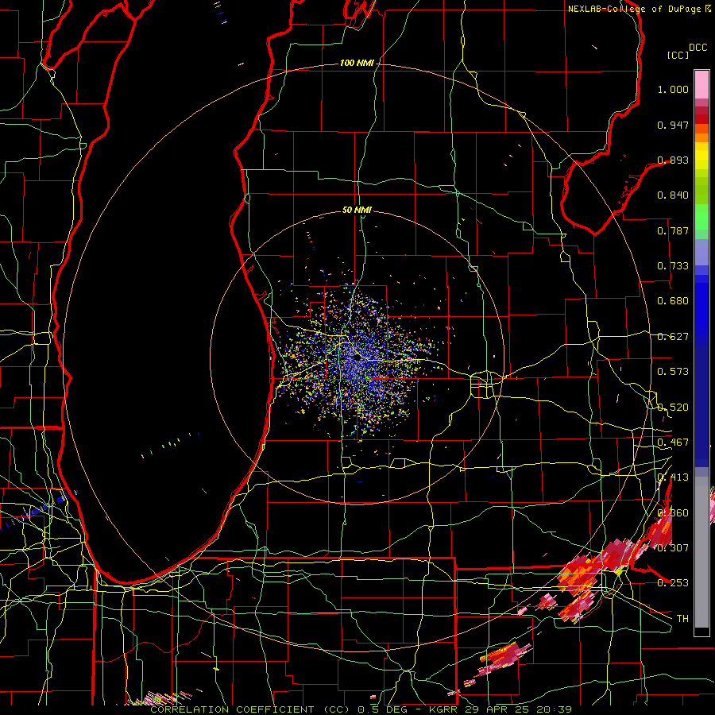This screenshot has width=715, height=715.
Task: Click the Correlation Coefficient caption at bottom
Action: coord(361,709)
